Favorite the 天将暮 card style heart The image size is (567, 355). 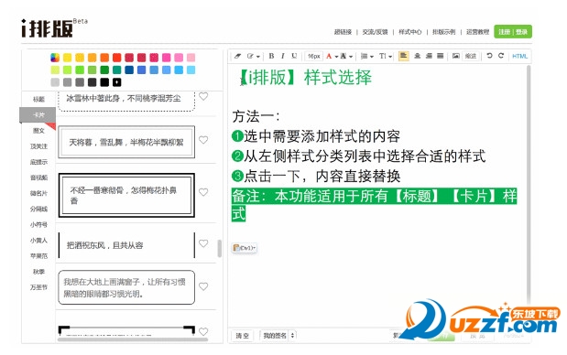[203, 140]
